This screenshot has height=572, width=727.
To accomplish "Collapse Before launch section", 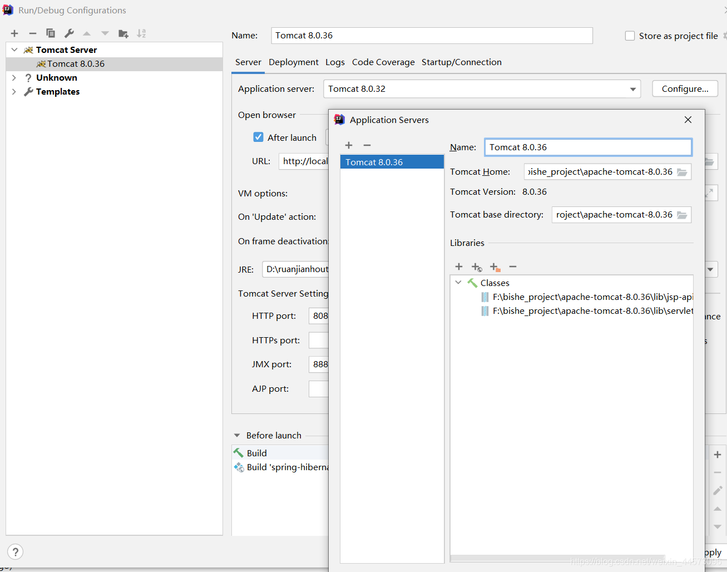I will click(x=237, y=435).
